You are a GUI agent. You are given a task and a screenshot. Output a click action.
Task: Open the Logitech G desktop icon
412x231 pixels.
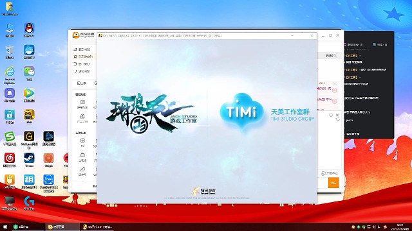(29, 201)
